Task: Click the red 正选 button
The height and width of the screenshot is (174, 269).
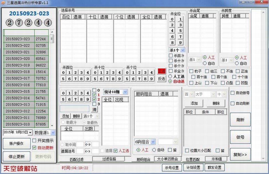Action: coord(162,71)
